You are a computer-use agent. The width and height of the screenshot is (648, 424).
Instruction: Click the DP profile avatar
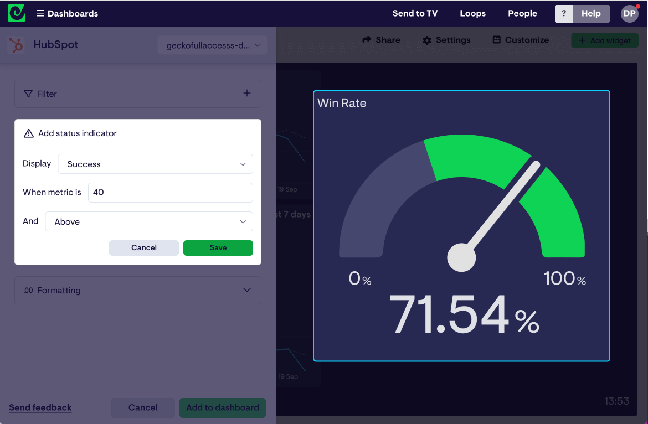[x=629, y=13]
